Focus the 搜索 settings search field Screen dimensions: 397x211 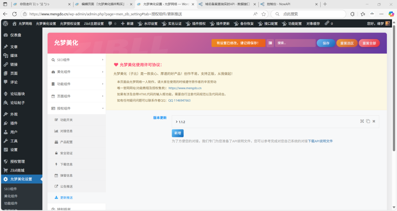[x=295, y=43]
